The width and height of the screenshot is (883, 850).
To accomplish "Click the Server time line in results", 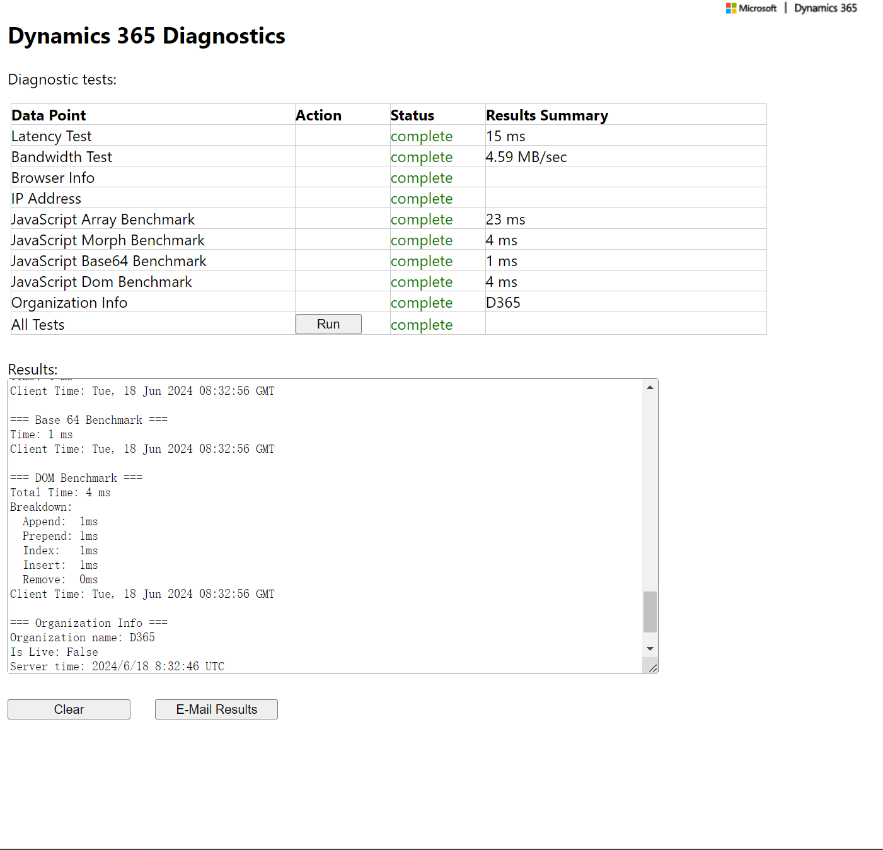I will [x=117, y=666].
